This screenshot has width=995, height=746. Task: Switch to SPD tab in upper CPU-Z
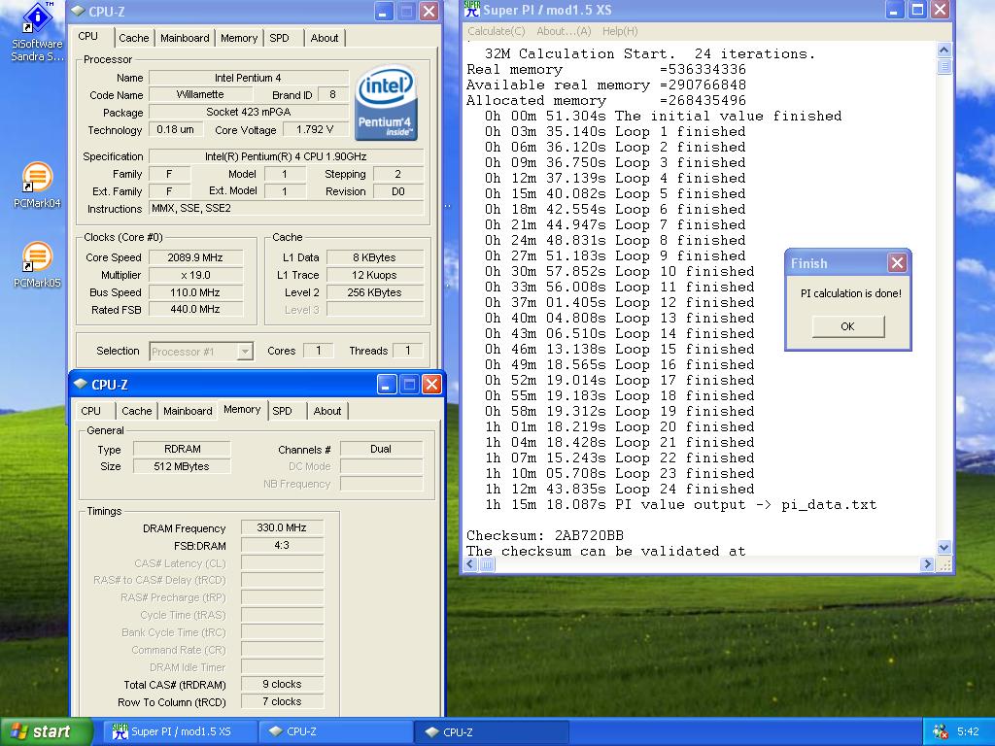coord(279,38)
